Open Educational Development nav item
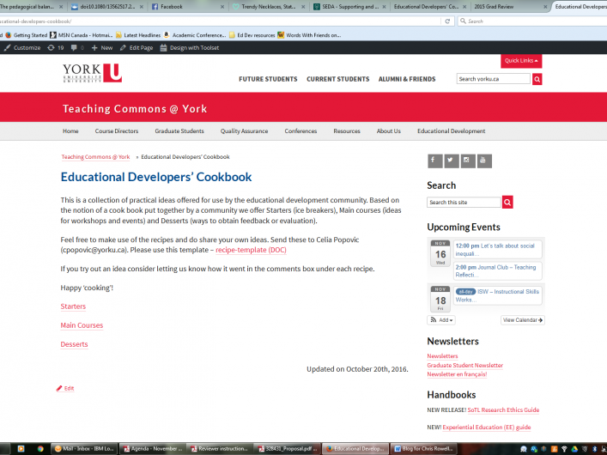The image size is (607, 455). tap(452, 131)
